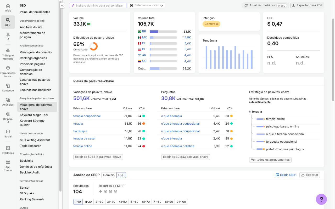Click the AI overview SERP feature icon
This screenshot has width=335, height=209.
pos(100,191)
